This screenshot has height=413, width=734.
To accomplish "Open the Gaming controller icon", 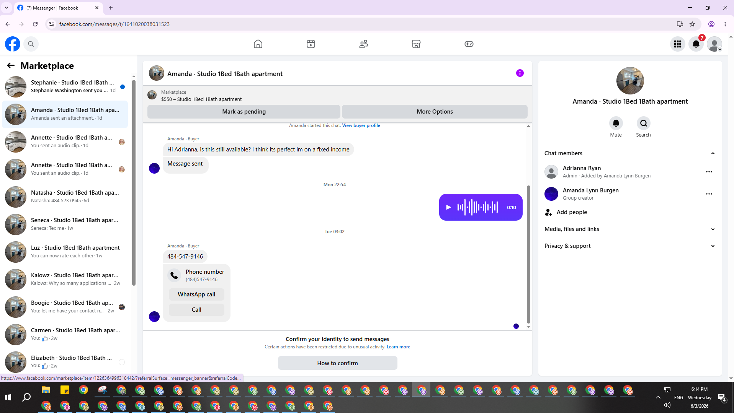I will click(469, 44).
